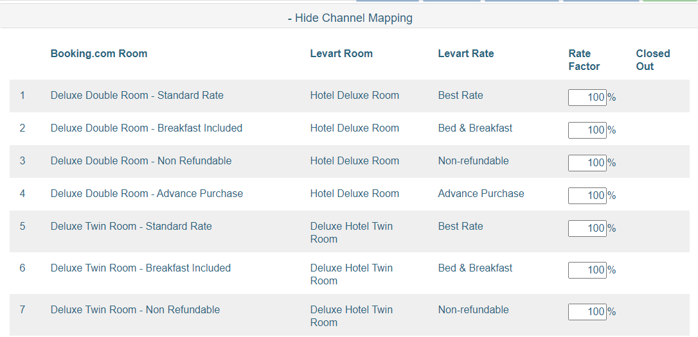Click Advance Purchase rate in row four
Image resolution: width=698 pixels, height=337 pixels.
(x=481, y=194)
